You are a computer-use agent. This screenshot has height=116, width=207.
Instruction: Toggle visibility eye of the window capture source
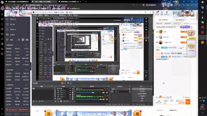click(70, 89)
